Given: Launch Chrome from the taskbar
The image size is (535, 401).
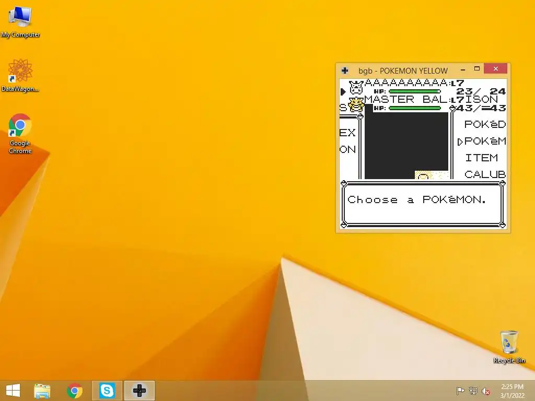Looking at the screenshot, I should pos(75,391).
